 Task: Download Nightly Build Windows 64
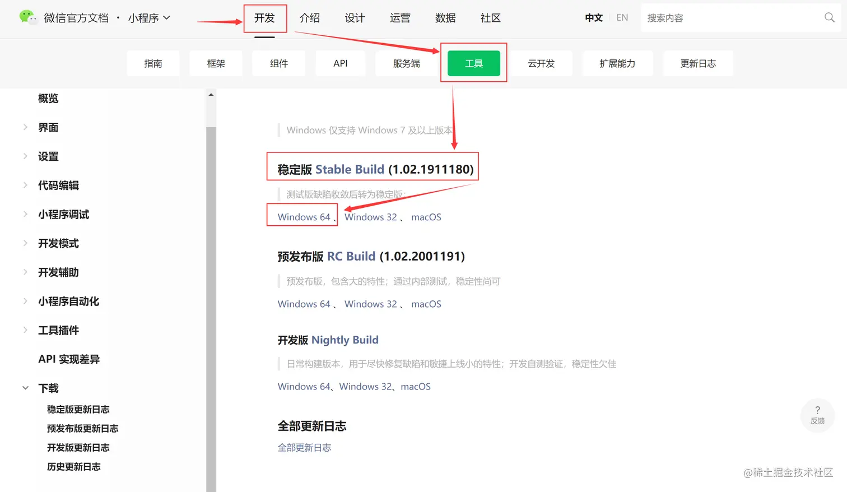click(304, 386)
